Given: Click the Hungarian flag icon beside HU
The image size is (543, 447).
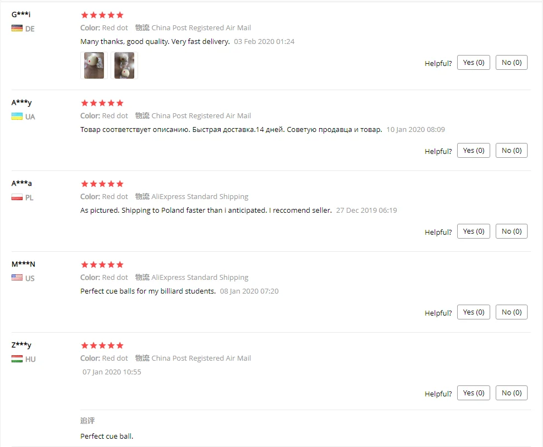Looking at the screenshot, I should tap(17, 359).
